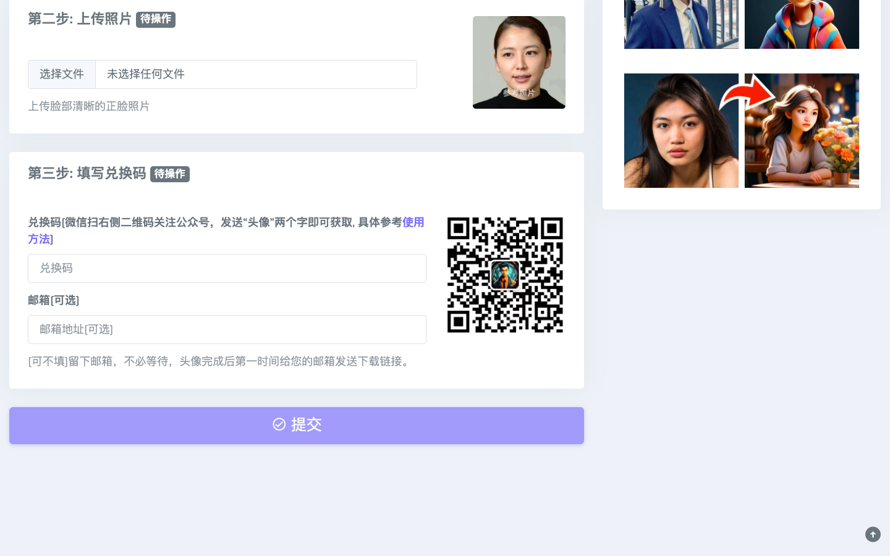The image size is (890, 556).
Task: Focus the 邮箱地址[可选] email input
Action: click(227, 329)
